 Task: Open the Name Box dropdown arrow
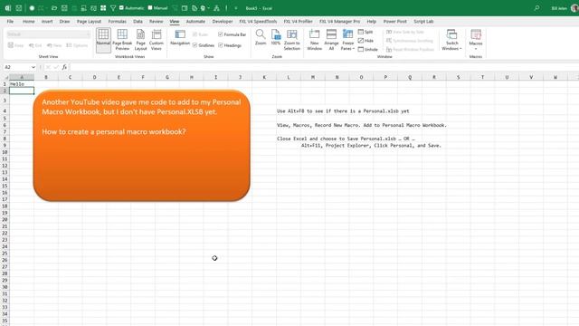pos(33,67)
